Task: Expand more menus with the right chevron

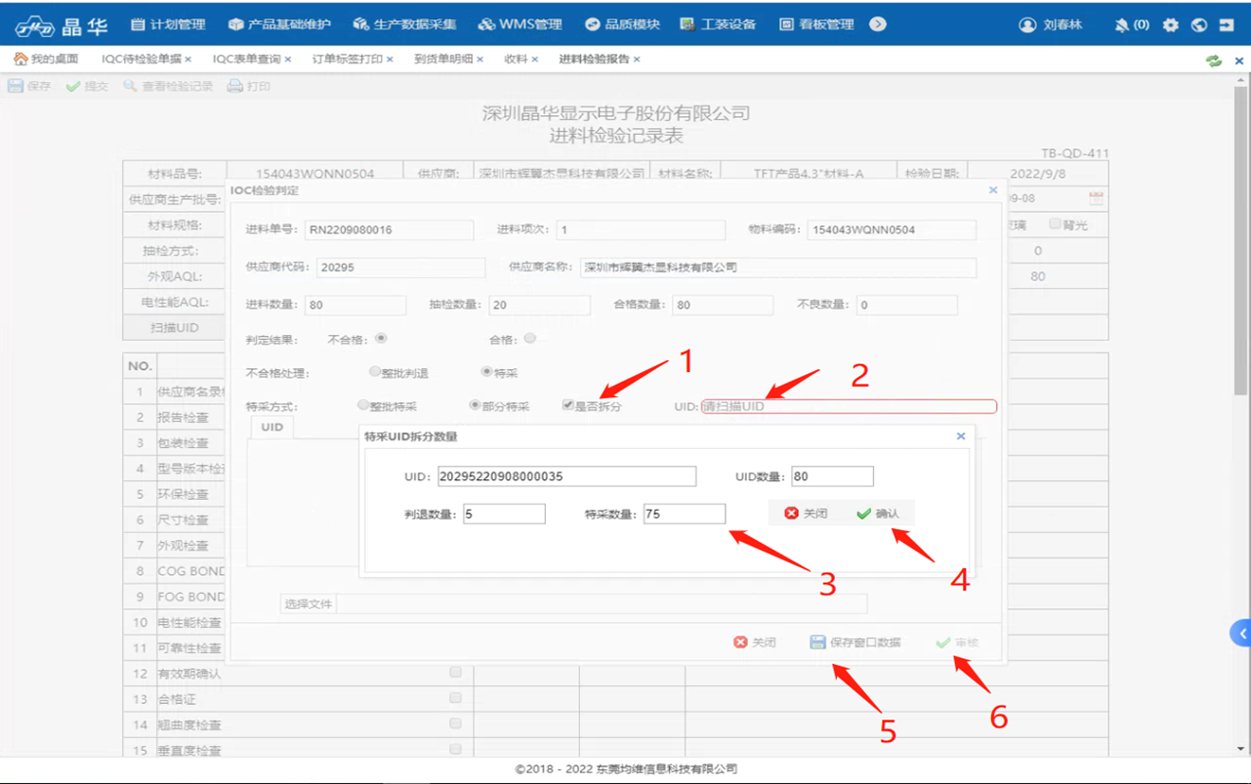Action: 878,24
